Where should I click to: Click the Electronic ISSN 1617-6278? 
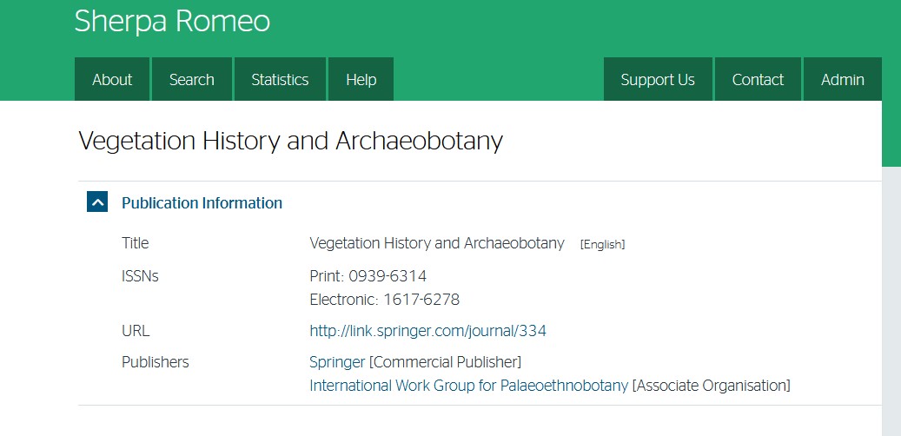click(x=421, y=300)
